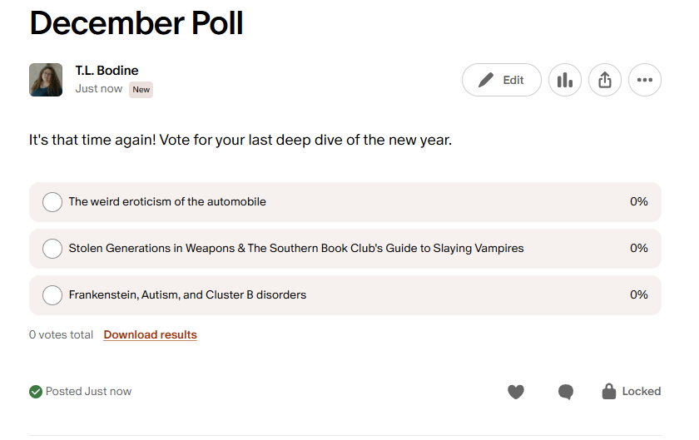Click T.L. Bodine profile avatar
The height and width of the screenshot is (440, 699).
click(x=46, y=80)
